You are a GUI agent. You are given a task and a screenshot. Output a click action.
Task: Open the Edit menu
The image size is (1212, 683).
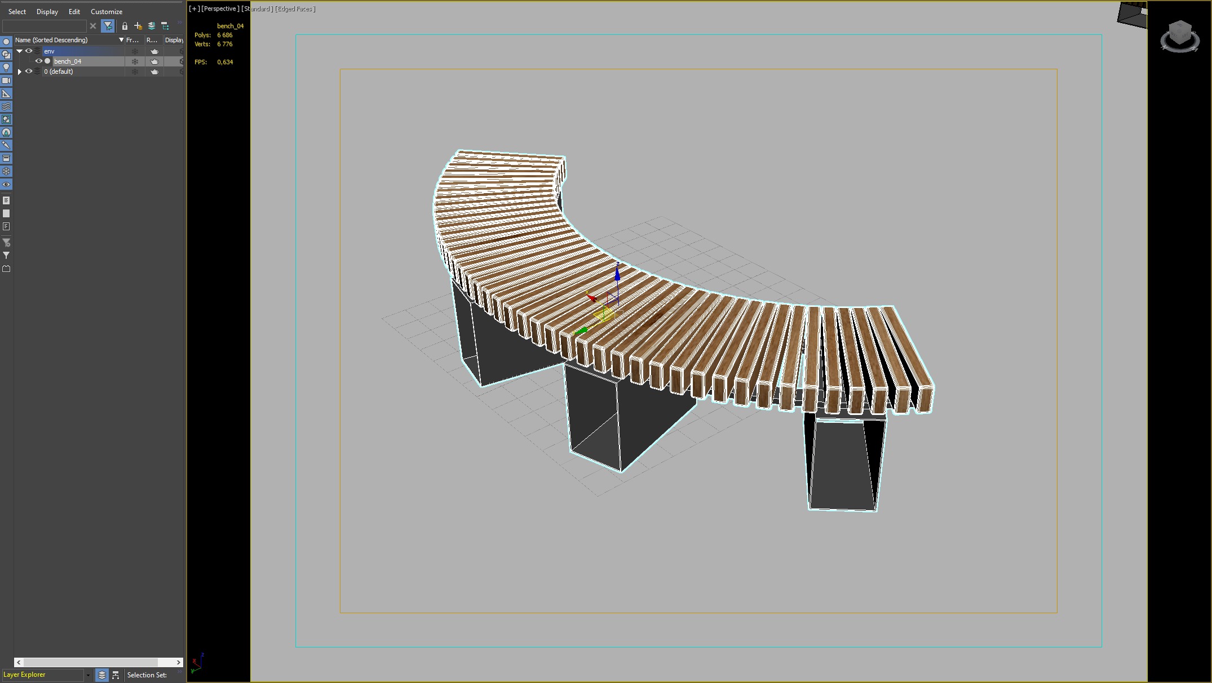[x=74, y=11]
